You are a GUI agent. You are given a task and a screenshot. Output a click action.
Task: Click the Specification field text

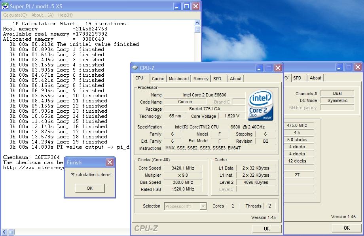coord(220,127)
